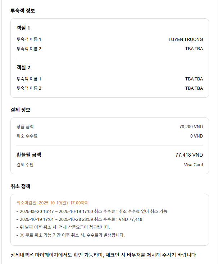Viewport: 218px width, 264px height.
Task: Click the 취소 수수료 label
Action: (27, 136)
